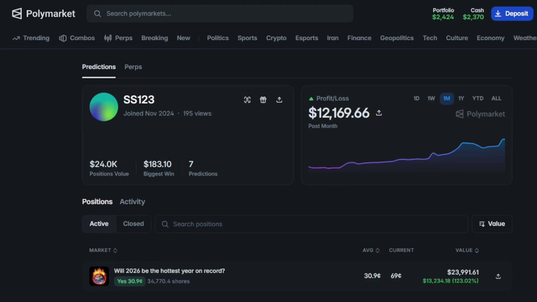Open the New category

coord(183,38)
